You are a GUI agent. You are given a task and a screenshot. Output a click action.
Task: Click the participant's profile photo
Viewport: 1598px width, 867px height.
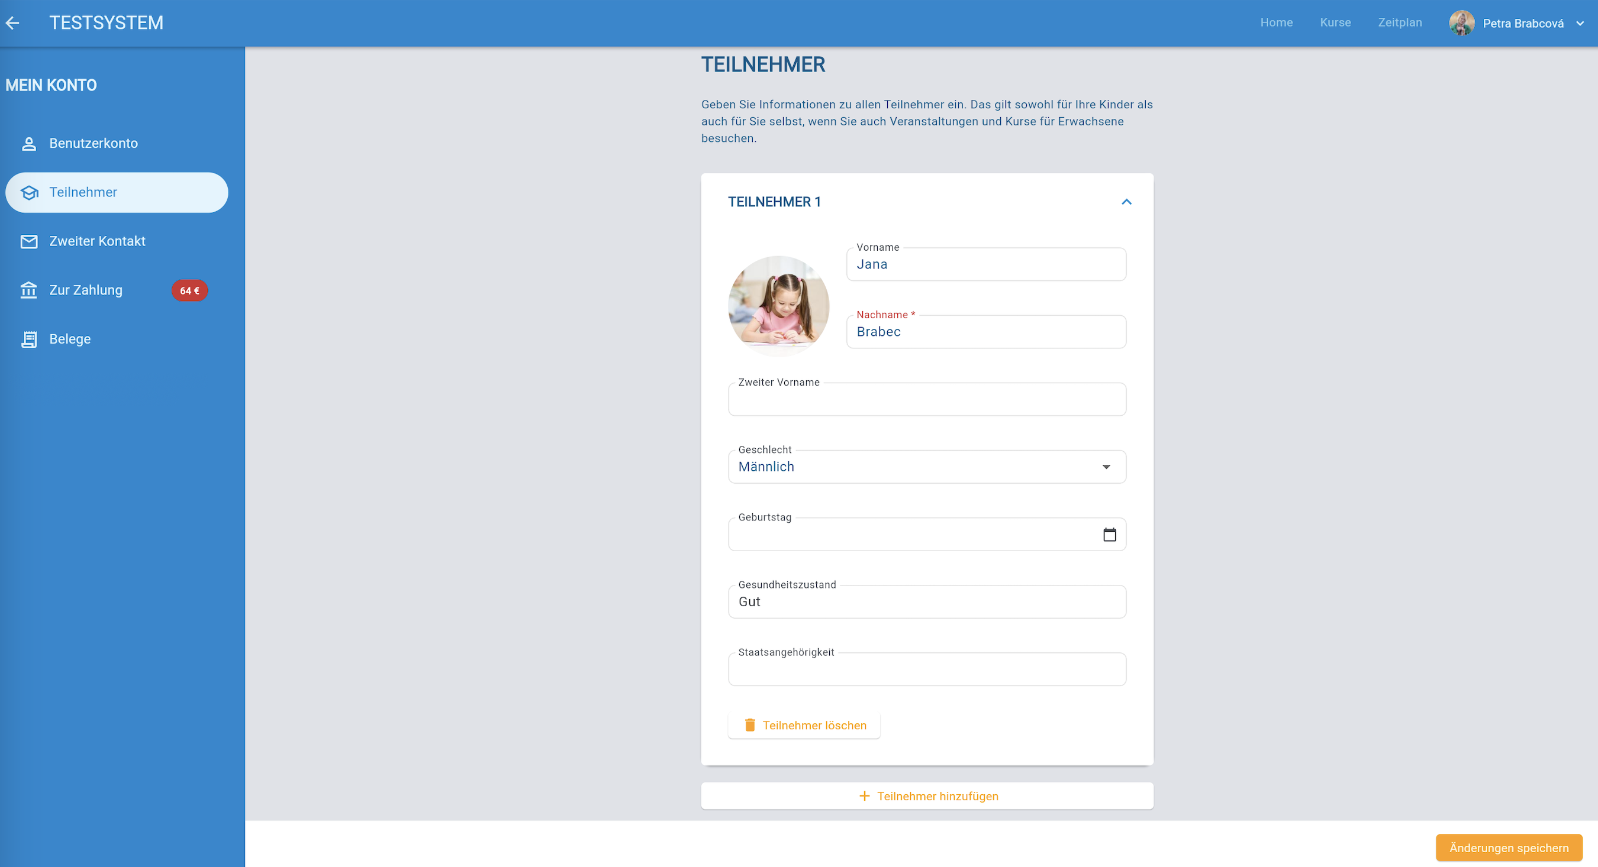click(778, 306)
